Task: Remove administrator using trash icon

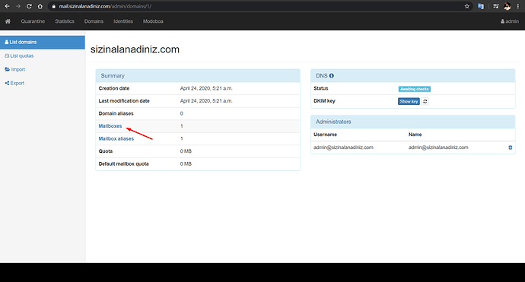Action: click(511, 147)
